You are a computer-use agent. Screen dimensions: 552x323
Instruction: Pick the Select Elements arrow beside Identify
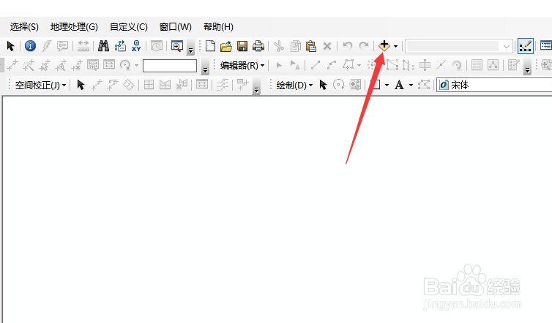coord(10,46)
